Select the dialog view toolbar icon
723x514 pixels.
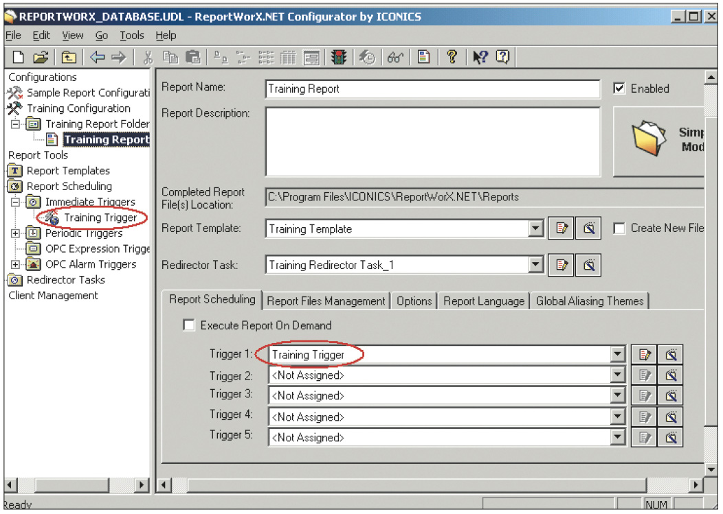pos(311,57)
